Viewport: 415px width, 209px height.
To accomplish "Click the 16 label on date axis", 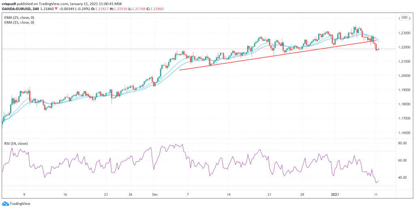I will point(65,195).
